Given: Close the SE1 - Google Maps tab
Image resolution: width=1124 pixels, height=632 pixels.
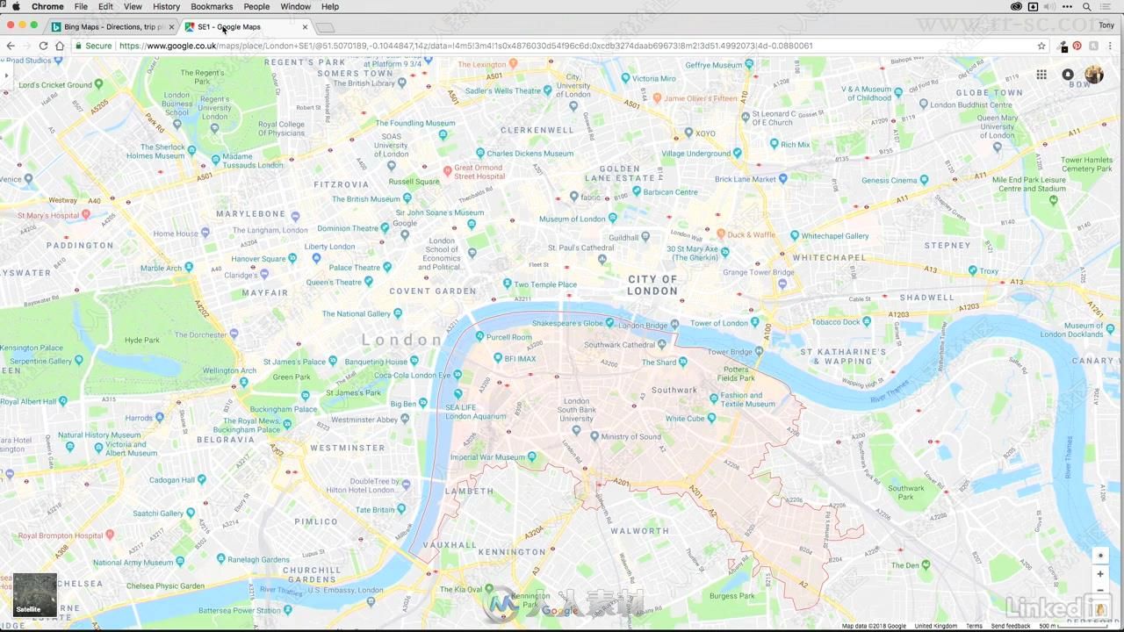Looking at the screenshot, I should pos(305,26).
